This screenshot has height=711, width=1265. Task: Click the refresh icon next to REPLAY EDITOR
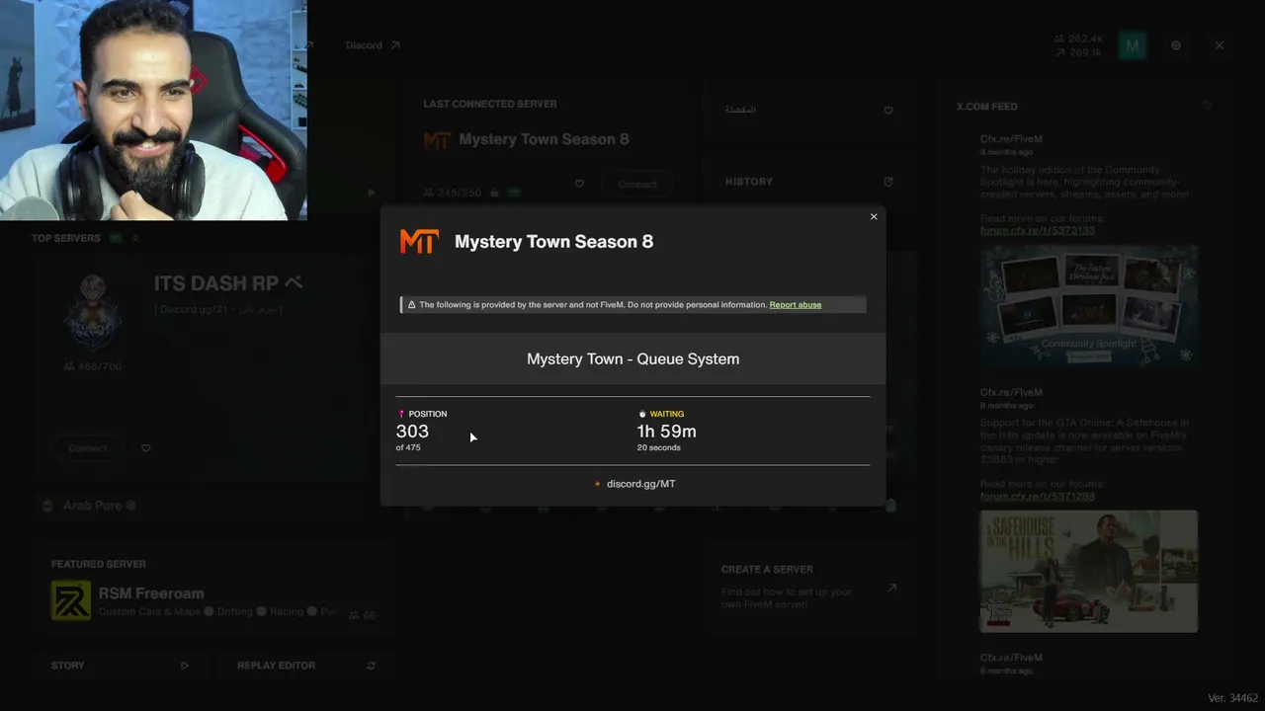[x=372, y=666]
